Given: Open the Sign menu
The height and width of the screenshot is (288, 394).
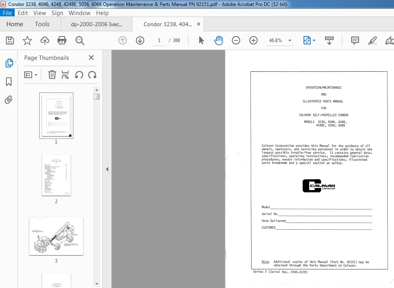Looking at the screenshot, I should point(57,13).
